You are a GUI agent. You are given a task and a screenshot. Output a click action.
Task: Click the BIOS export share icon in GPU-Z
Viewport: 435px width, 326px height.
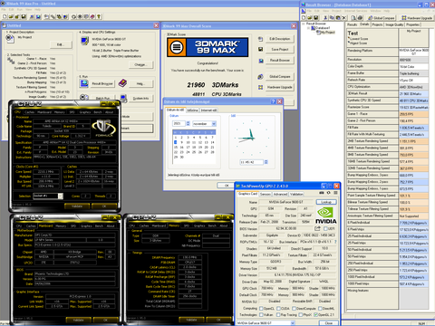[x=317, y=228]
